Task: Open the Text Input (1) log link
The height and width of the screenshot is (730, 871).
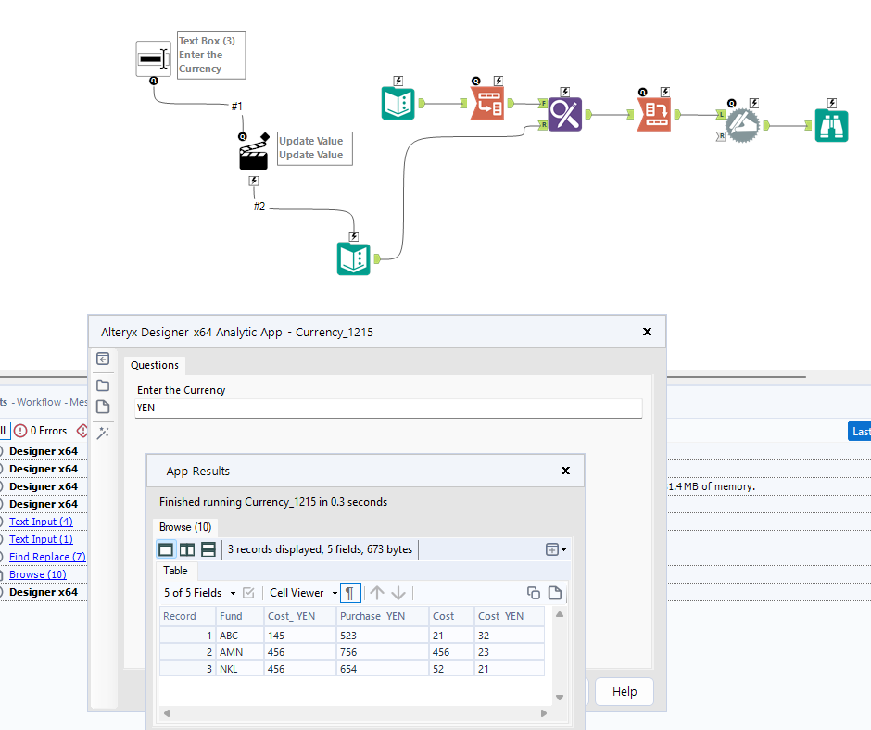Action: pos(41,539)
